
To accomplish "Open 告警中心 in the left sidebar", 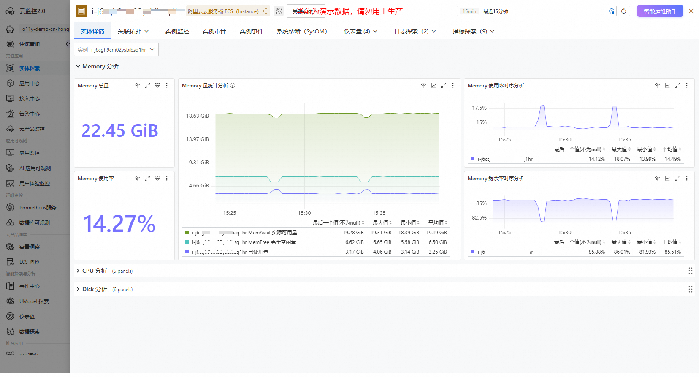I will pos(29,114).
